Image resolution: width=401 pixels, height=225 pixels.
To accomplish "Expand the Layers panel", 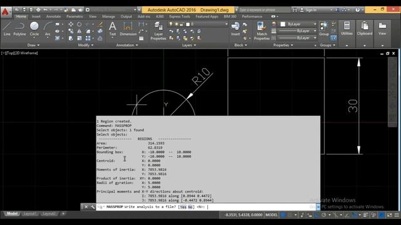I will 189,45.
